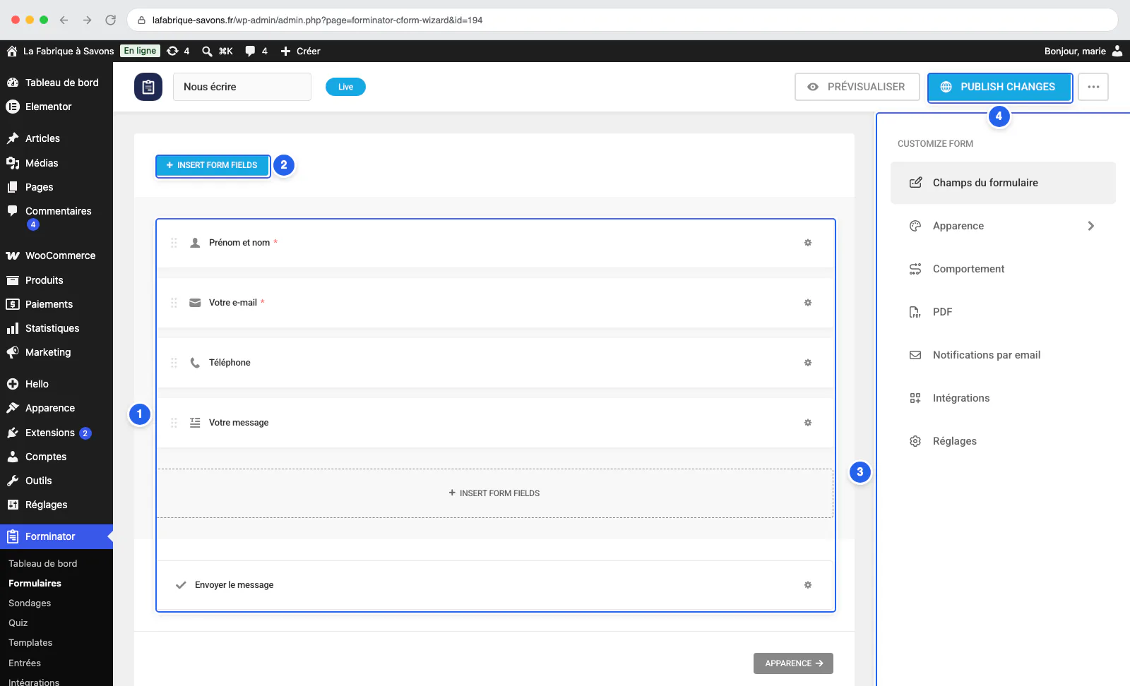Go back using browser back arrow
The height and width of the screenshot is (686, 1130).
64,20
